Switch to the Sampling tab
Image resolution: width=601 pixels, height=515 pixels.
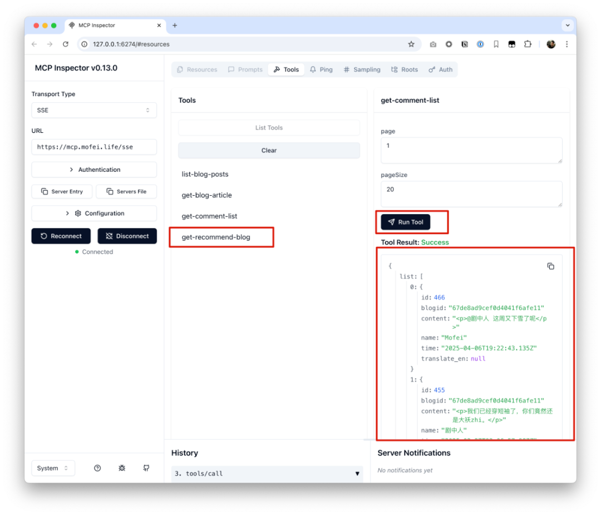(362, 70)
